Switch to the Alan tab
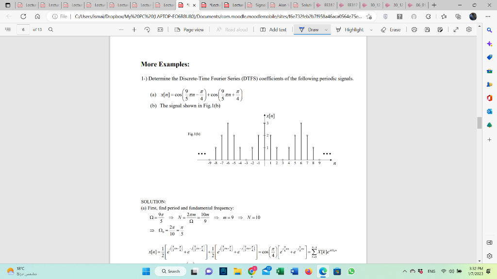 tap(280, 5)
